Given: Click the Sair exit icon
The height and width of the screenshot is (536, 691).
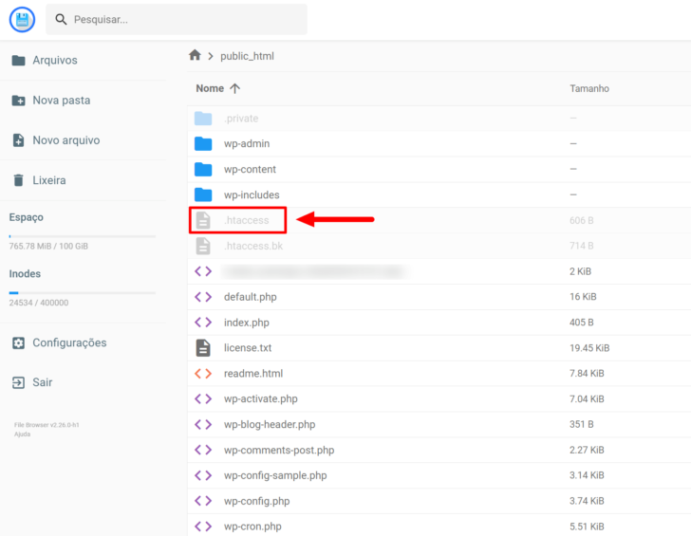Looking at the screenshot, I should point(19,382).
